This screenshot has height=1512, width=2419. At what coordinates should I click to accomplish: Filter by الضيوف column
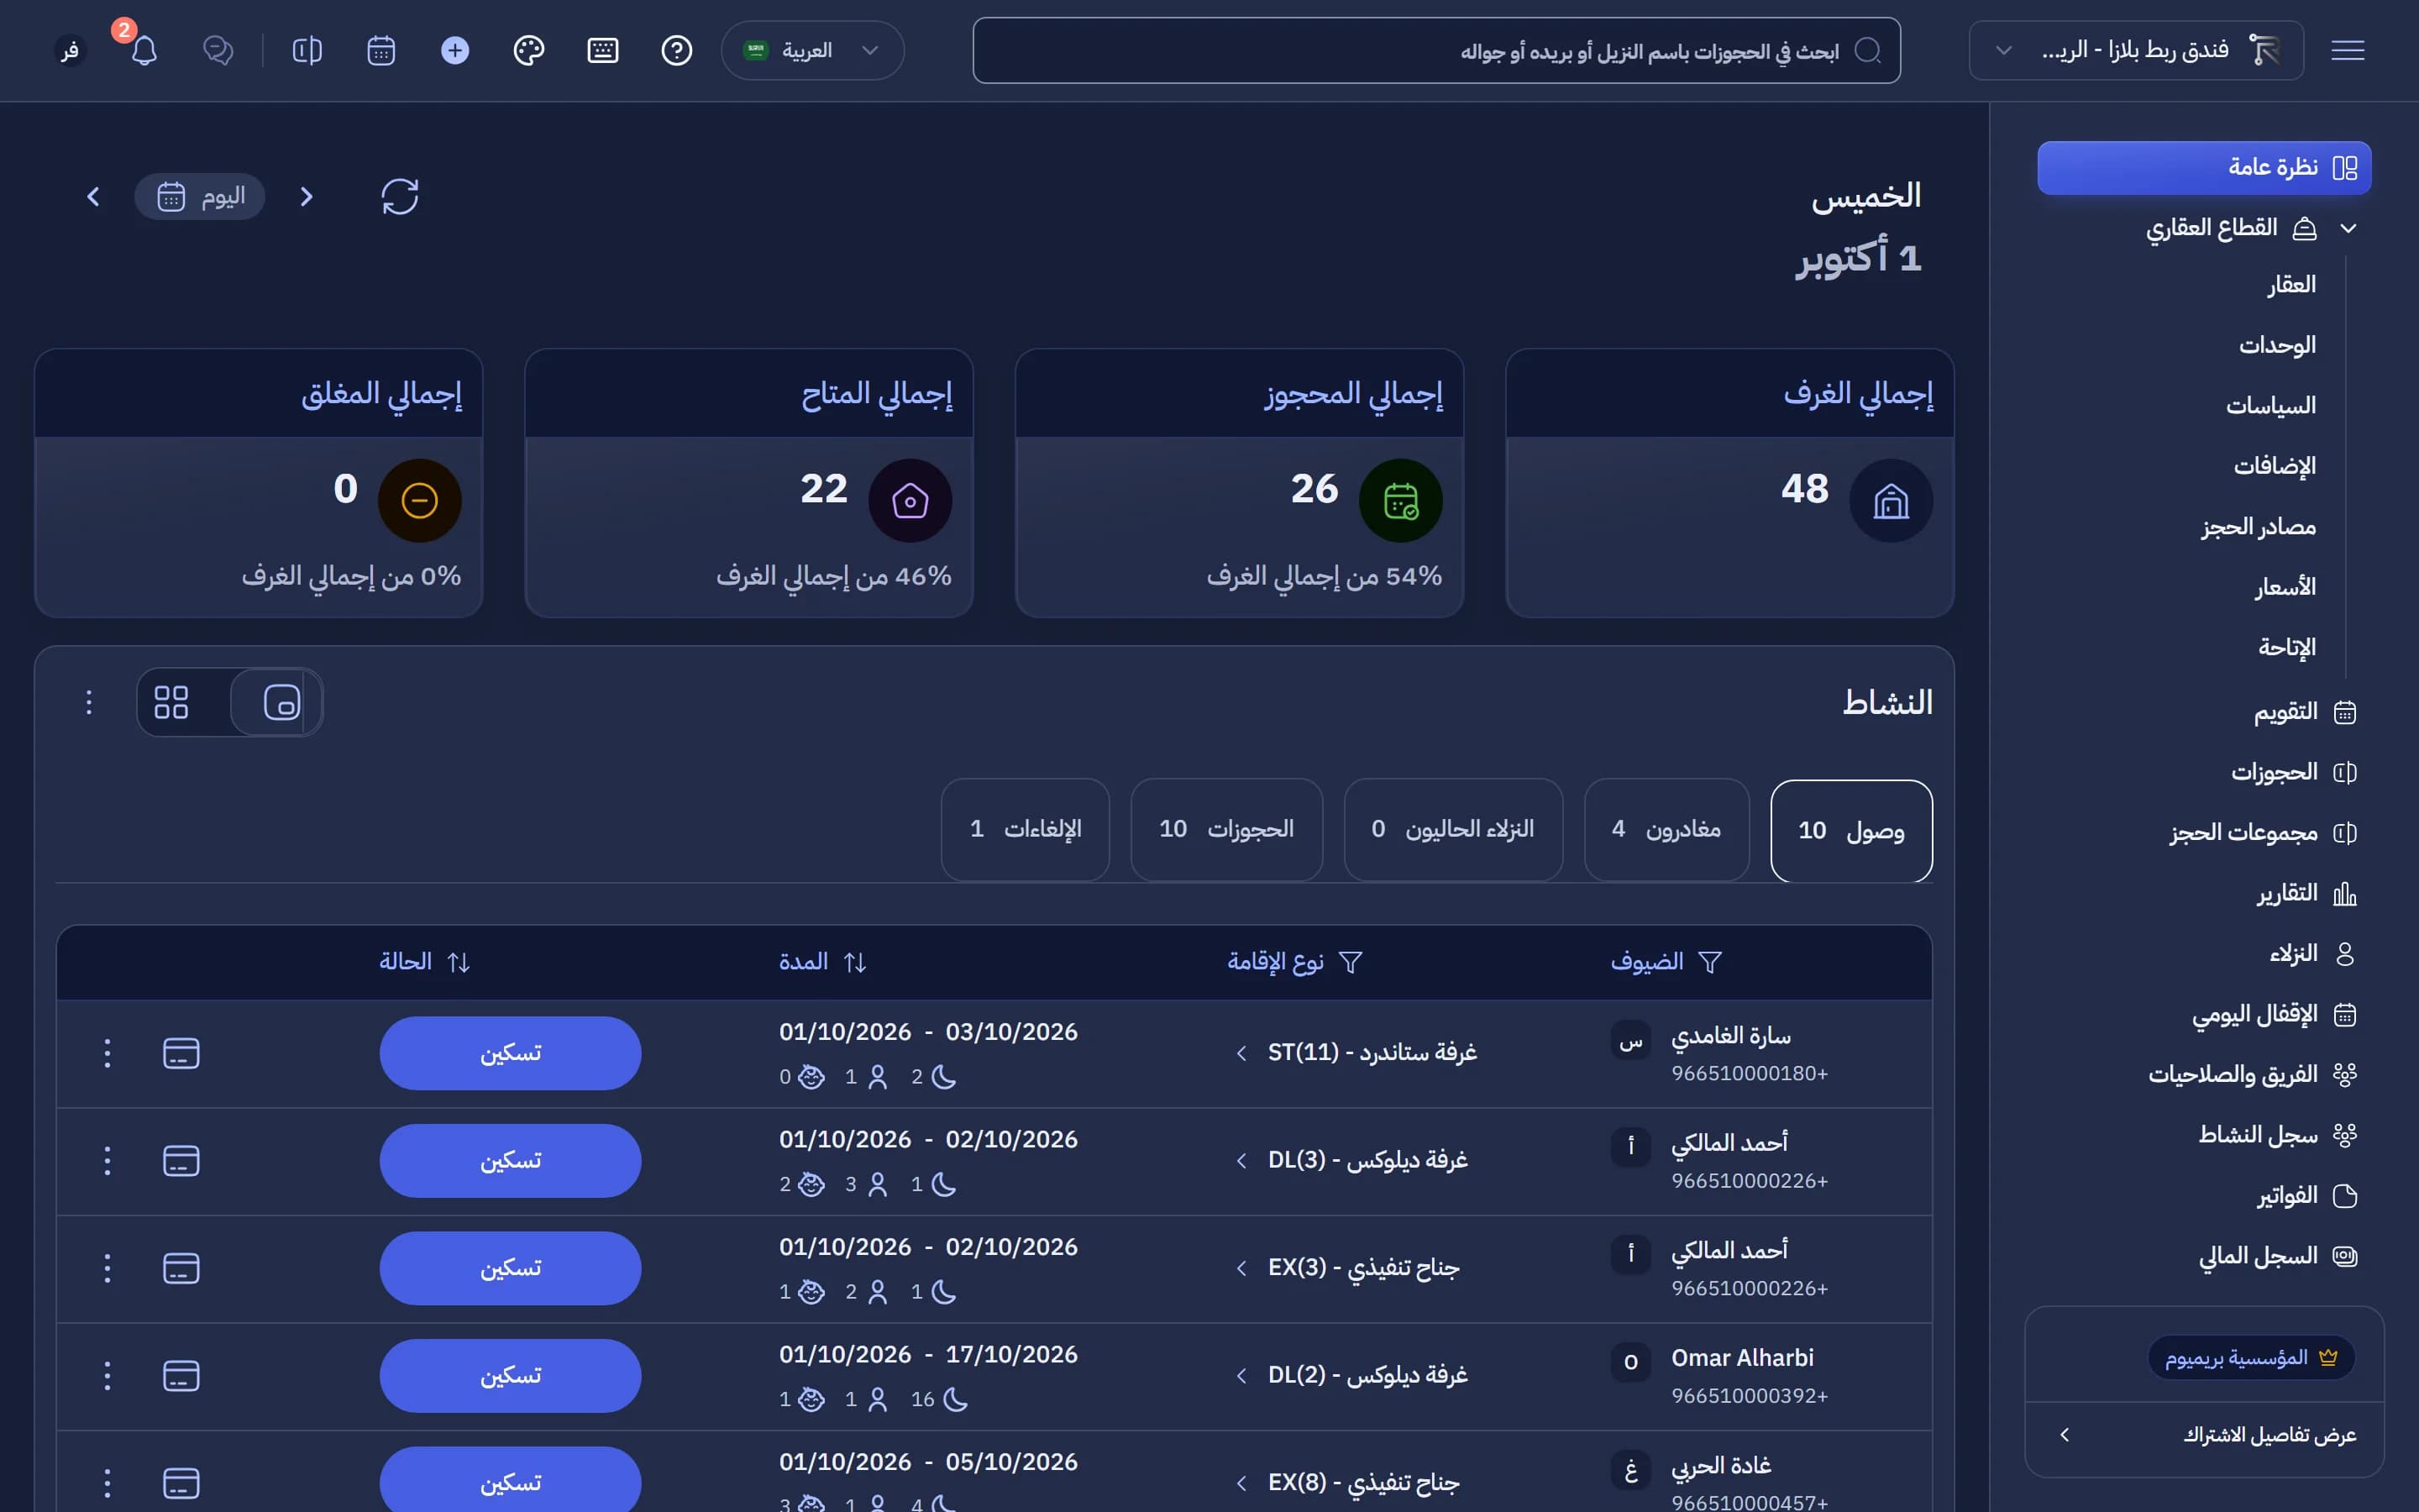tap(1710, 962)
